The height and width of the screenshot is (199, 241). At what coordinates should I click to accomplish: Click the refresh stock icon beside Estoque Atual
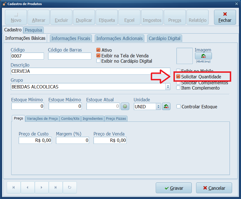tap(125, 106)
